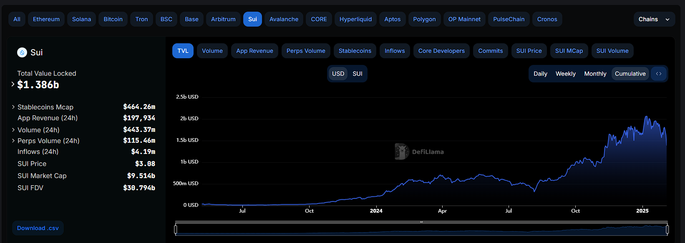Click the $197,934 app revenue value
685x243 pixels.
[x=139, y=118]
